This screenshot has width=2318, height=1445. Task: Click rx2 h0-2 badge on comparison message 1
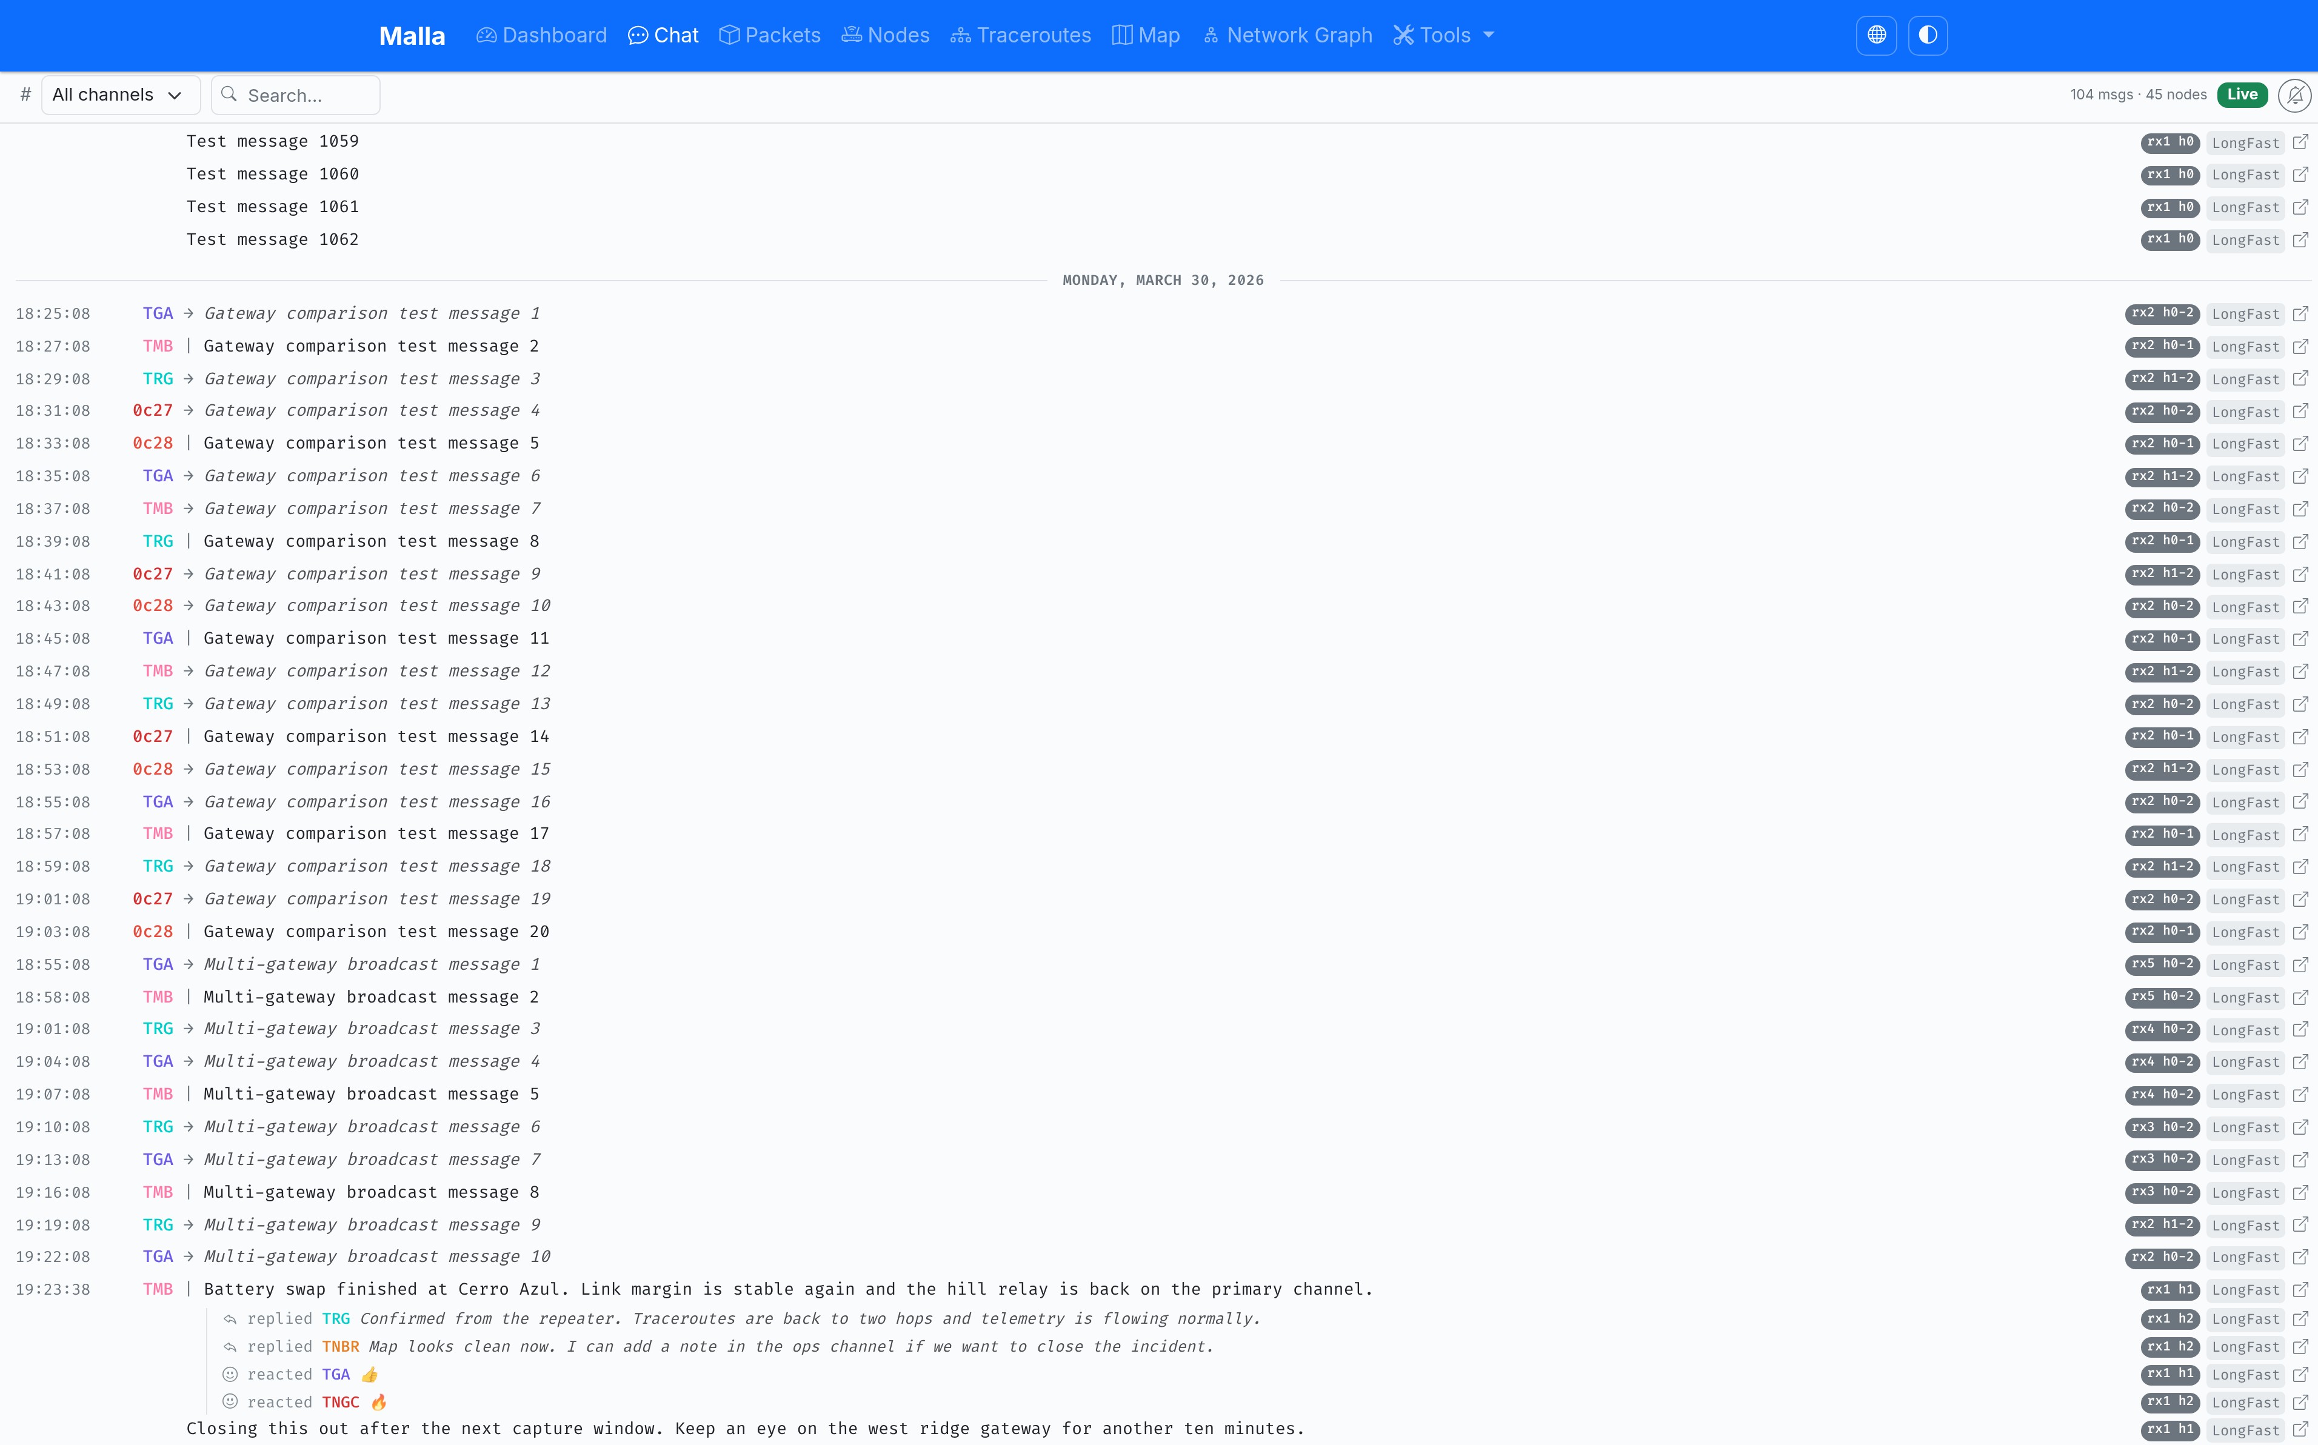[2162, 313]
